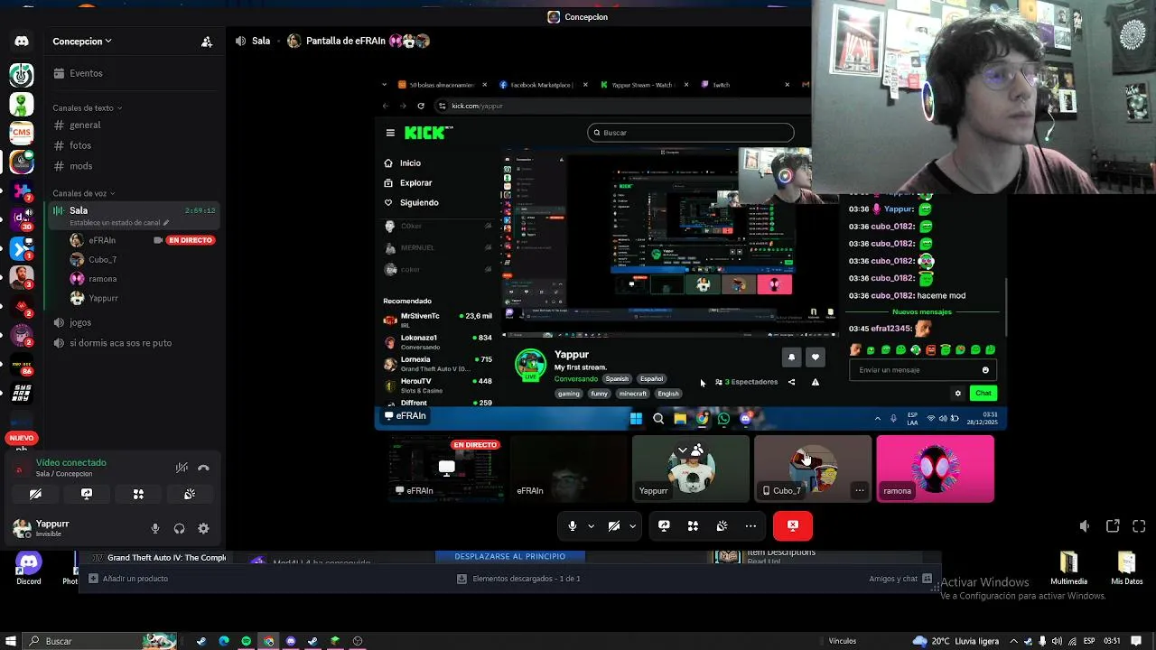Mute microphone beside Yappurr username
The height and width of the screenshot is (650, 1156).
click(155, 529)
